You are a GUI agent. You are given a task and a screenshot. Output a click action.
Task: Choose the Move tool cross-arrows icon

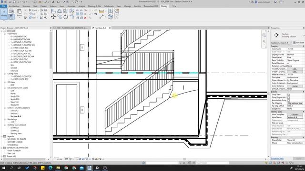tap(53, 17)
